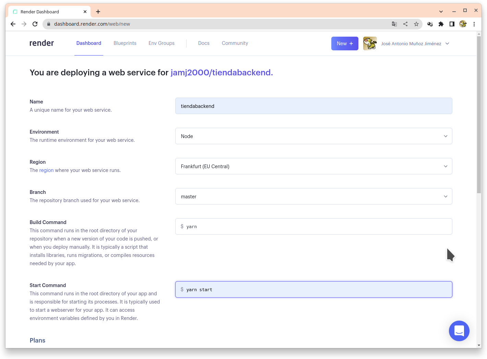Toggle the browser side panel icon
The height and width of the screenshot is (359, 487).
tap(452, 24)
